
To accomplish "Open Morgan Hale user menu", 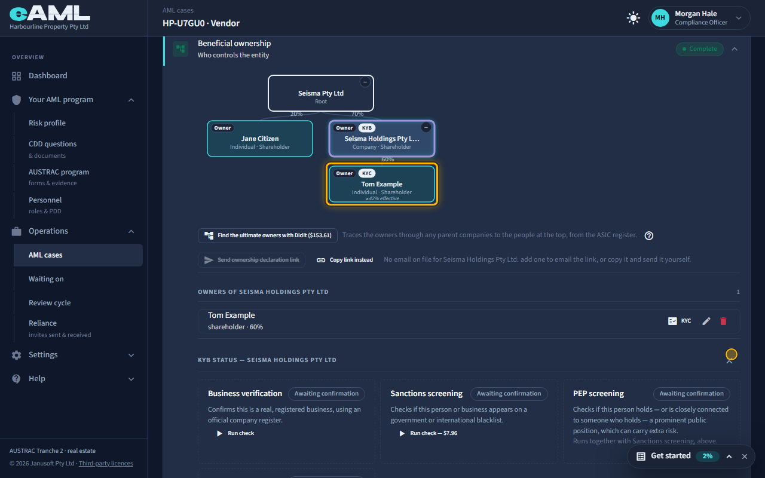I will pyautogui.click(x=700, y=18).
